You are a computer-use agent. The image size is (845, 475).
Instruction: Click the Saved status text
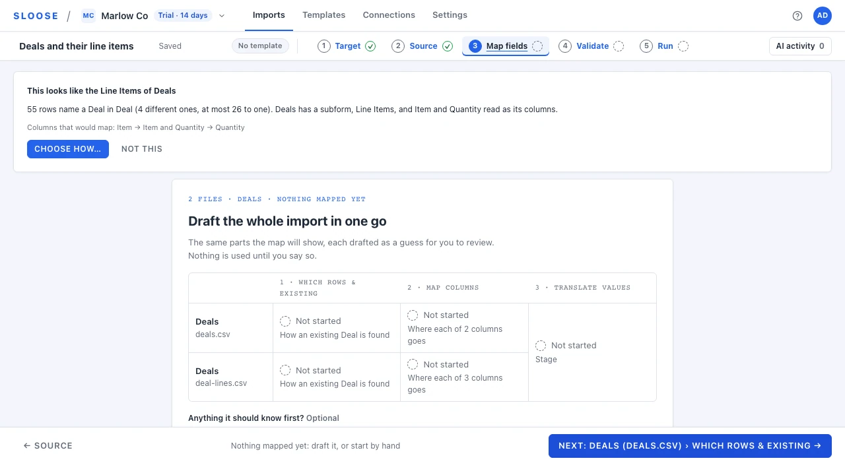pos(170,46)
